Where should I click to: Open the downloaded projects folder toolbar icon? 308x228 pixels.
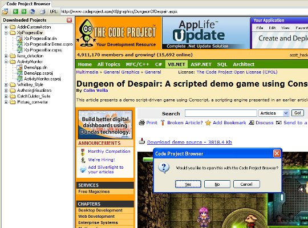pos(5,11)
